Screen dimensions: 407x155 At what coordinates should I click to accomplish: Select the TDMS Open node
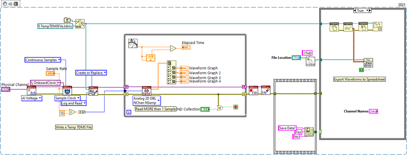coord(333,27)
